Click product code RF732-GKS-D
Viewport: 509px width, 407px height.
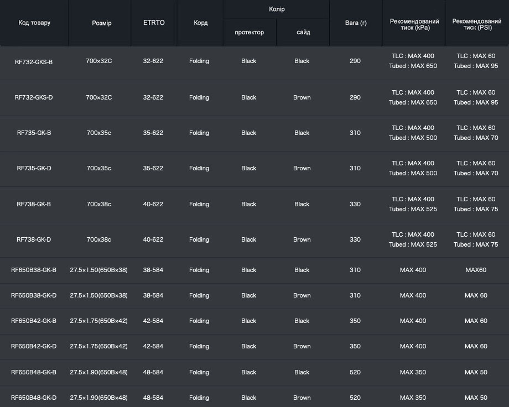coord(34,97)
